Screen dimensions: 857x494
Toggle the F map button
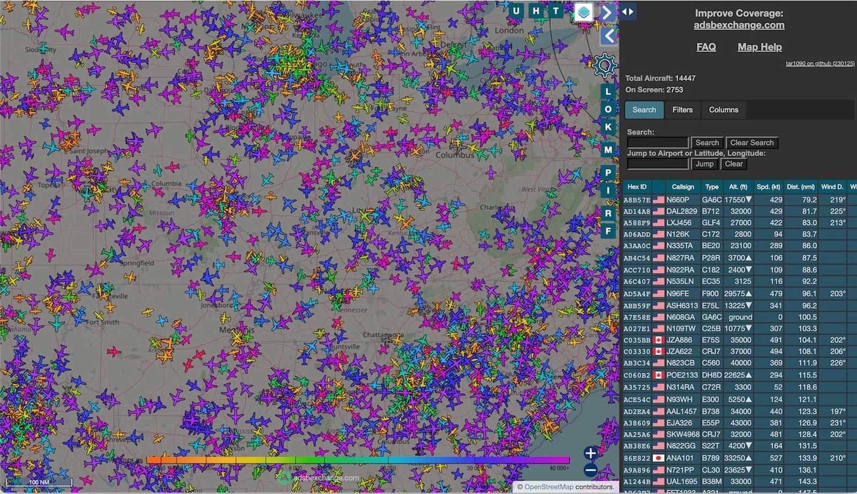click(608, 231)
